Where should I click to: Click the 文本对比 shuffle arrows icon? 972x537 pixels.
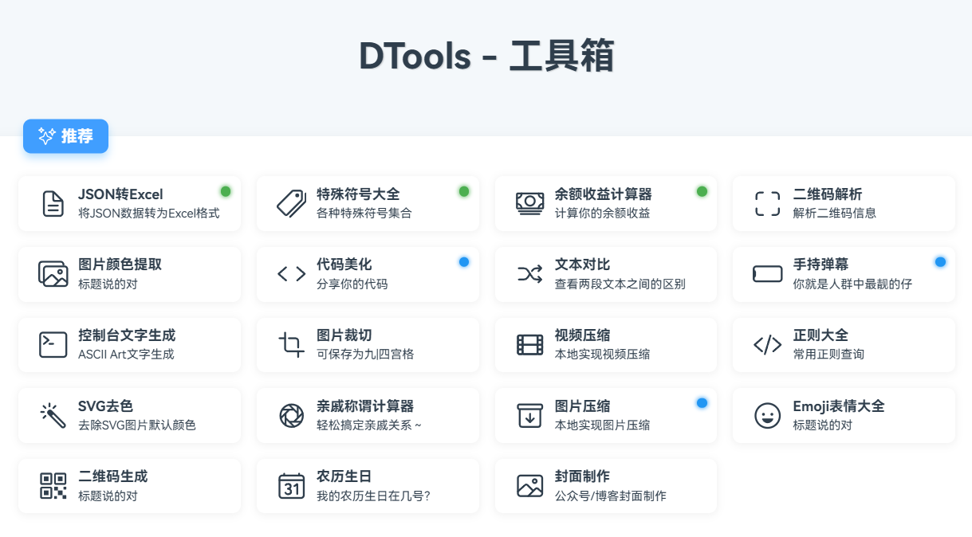pyautogui.click(x=529, y=274)
